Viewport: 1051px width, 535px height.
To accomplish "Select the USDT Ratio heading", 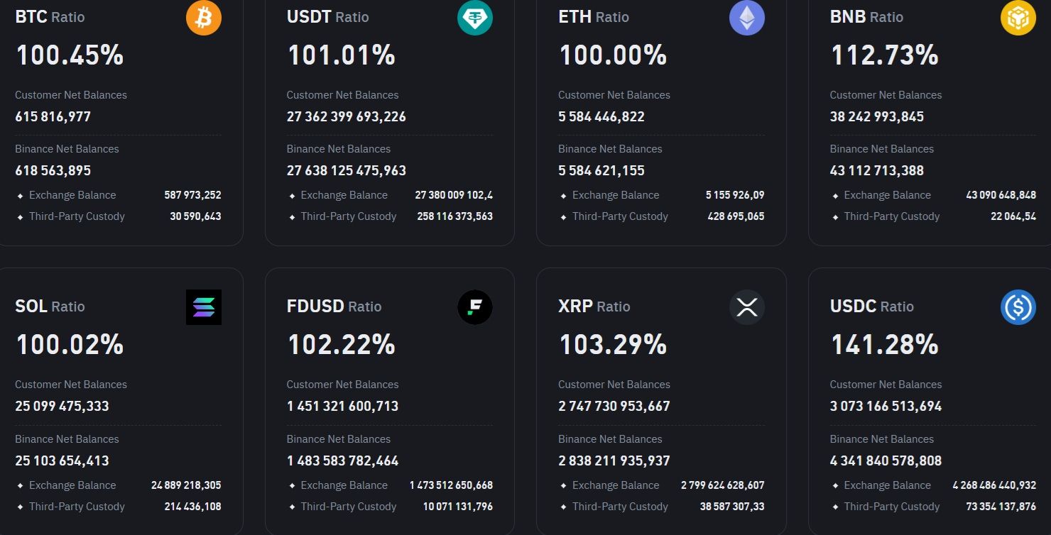I will click(x=327, y=17).
